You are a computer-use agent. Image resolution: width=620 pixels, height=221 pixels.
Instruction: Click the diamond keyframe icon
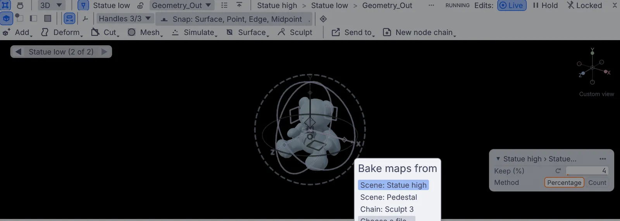[323, 19]
